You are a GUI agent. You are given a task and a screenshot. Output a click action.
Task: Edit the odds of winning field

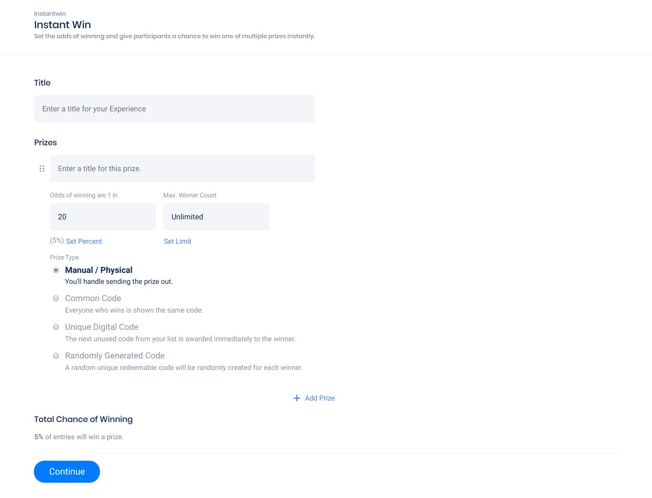click(103, 217)
